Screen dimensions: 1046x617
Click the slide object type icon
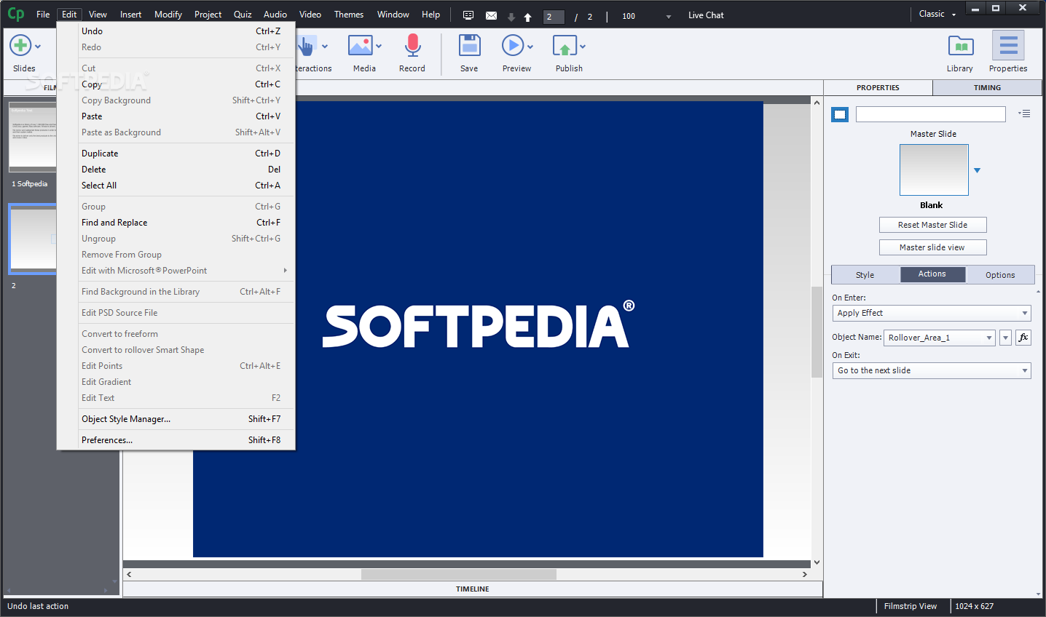tap(840, 114)
